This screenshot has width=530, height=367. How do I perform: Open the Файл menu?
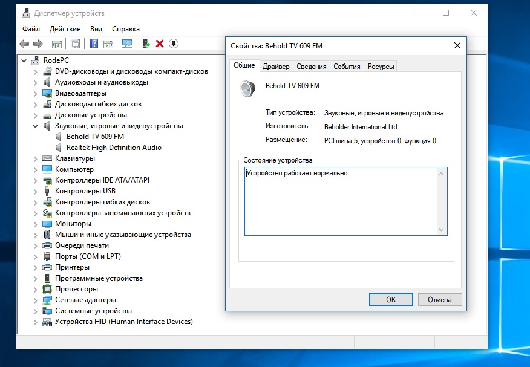point(31,29)
